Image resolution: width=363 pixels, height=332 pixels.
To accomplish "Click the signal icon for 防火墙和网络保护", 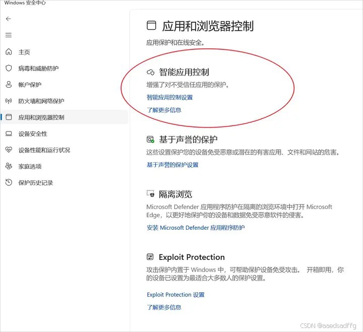I will (9, 101).
